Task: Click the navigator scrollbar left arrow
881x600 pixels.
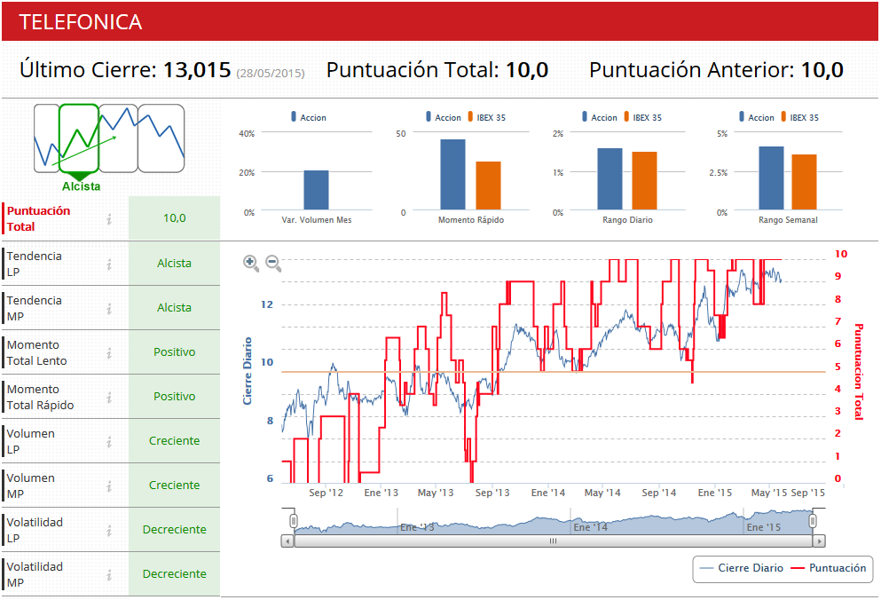Action: (x=287, y=541)
